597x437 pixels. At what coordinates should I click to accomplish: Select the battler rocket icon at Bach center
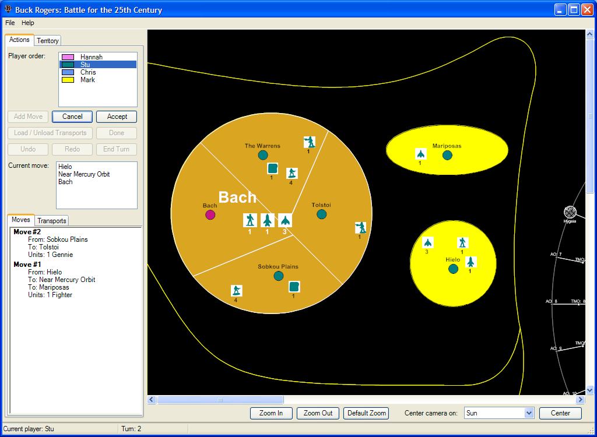tap(267, 220)
